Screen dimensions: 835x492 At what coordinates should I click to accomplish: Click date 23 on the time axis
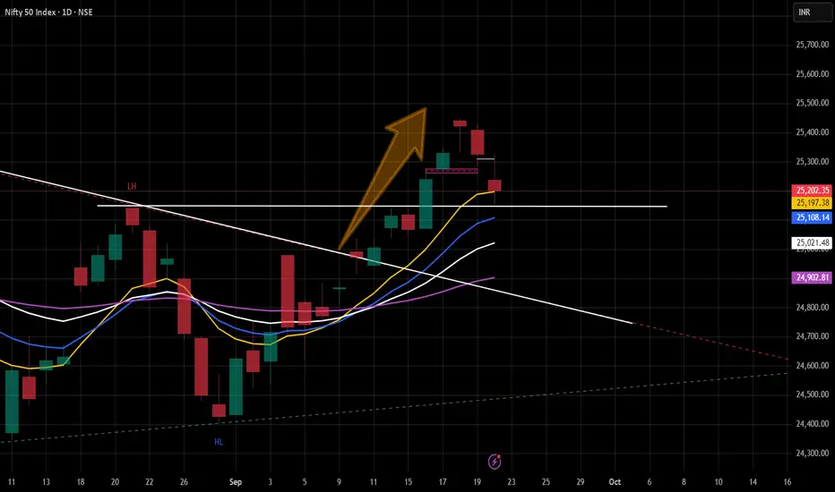point(512,482)
